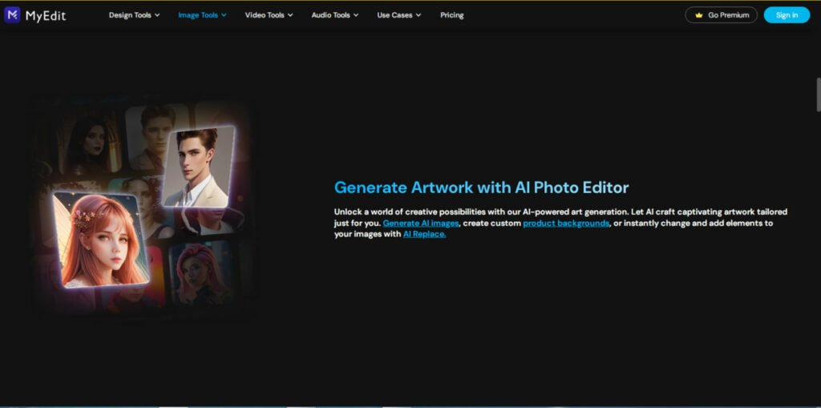Open the Image Tools dropdown menu

(202, 15)
